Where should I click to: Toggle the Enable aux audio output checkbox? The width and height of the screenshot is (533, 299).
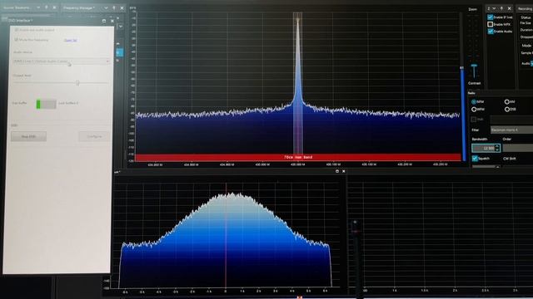pyautogui.click(x=16, y=30)
